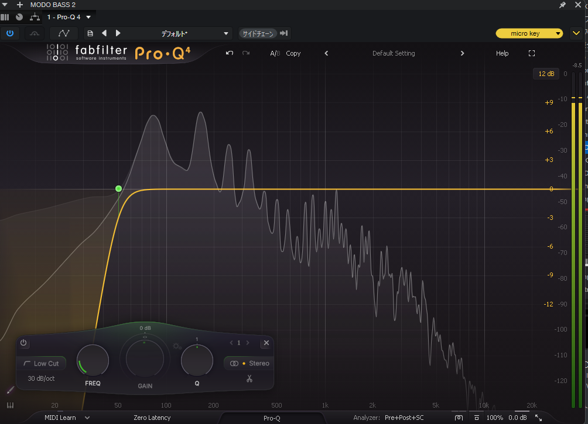Toggle plugin power bypass in host toolbar

[x=10, y=33]
